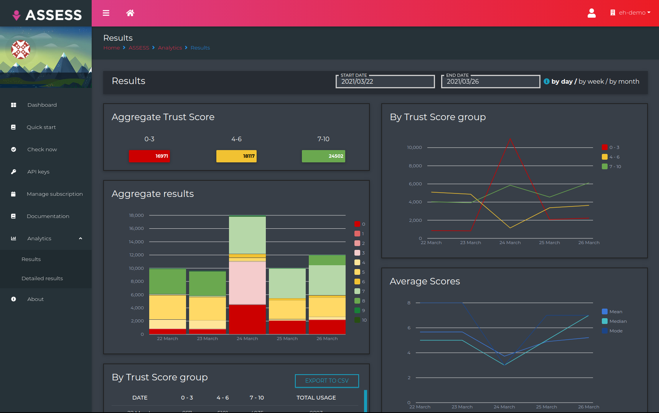
Task: Click the ASSESS breadcrumb link
Action: (x=139, y=48)
